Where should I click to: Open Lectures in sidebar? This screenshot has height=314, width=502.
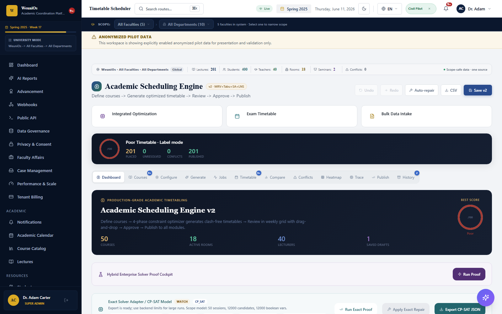point(41,262)
